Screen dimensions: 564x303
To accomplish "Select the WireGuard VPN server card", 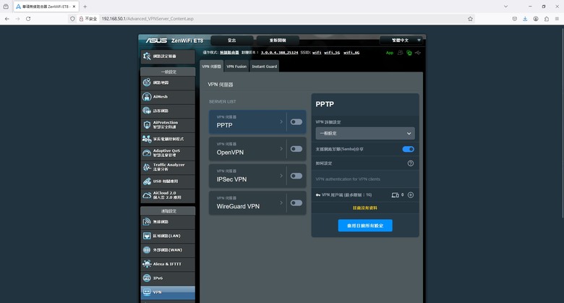I will pyautogui.click(x=257, y=203).
